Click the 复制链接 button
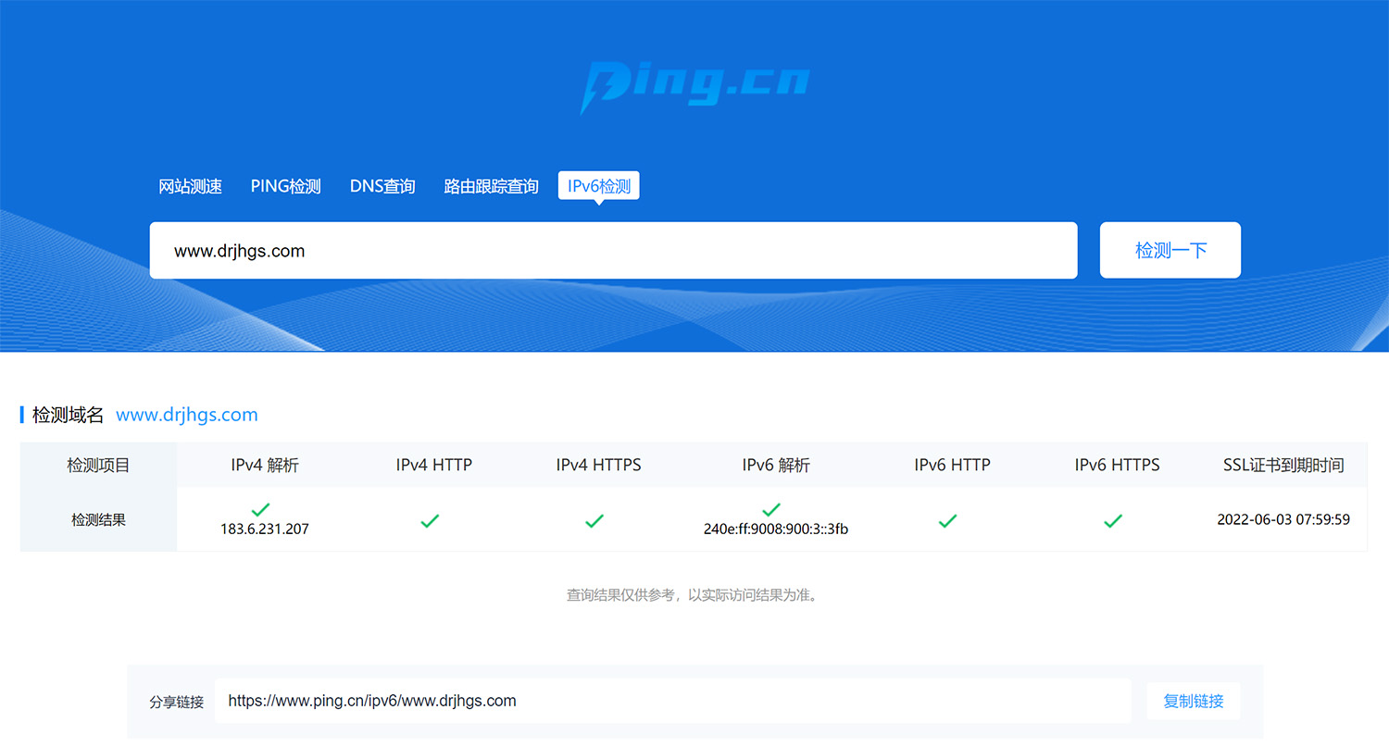The image size is (1389, 747). (1194, 701)
